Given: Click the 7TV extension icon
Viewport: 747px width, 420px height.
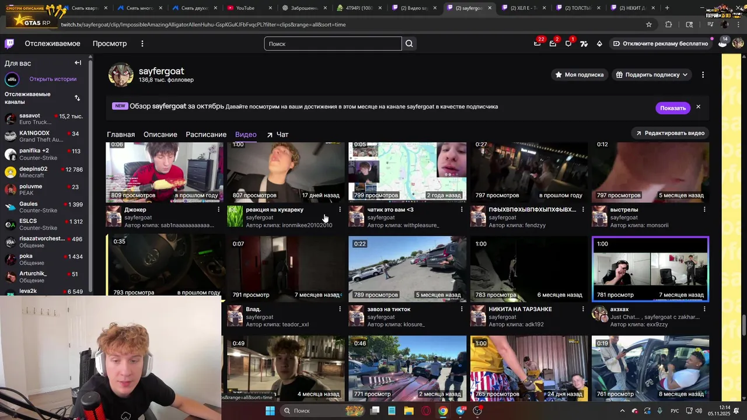Looking at the screenshot, I should (584, 44).
